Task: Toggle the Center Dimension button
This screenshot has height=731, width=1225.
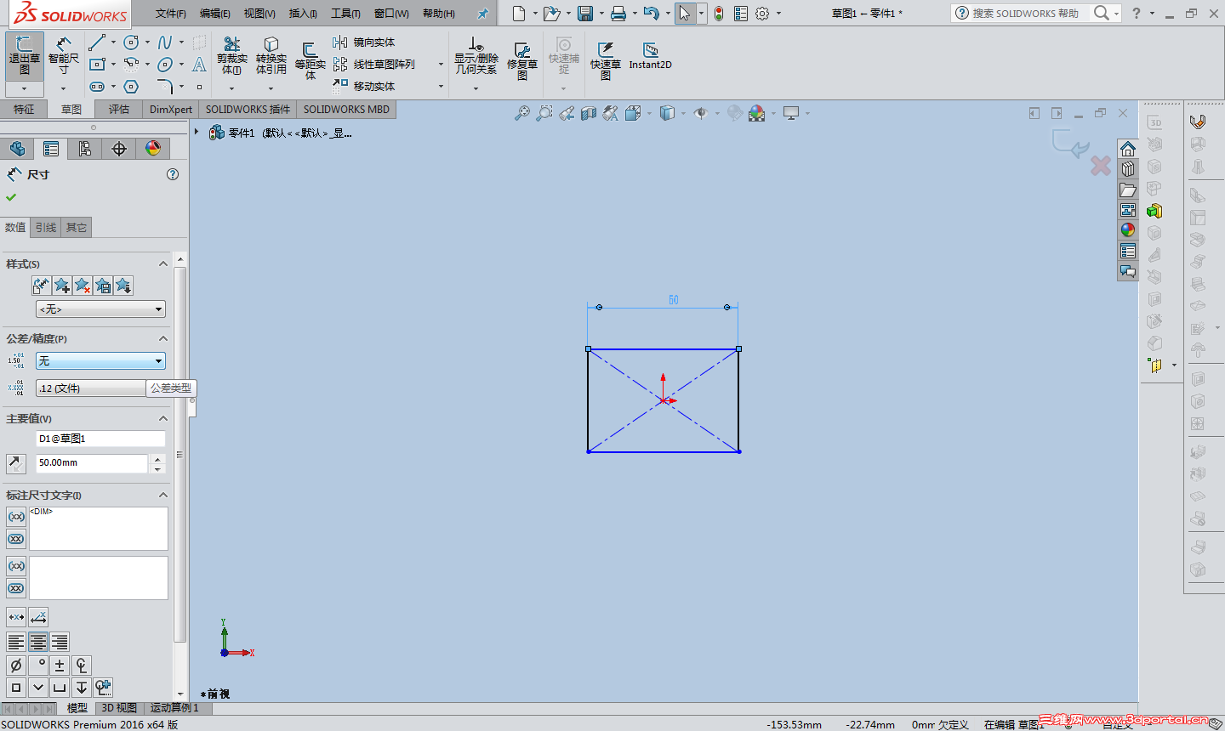Action: coord(16,617)
